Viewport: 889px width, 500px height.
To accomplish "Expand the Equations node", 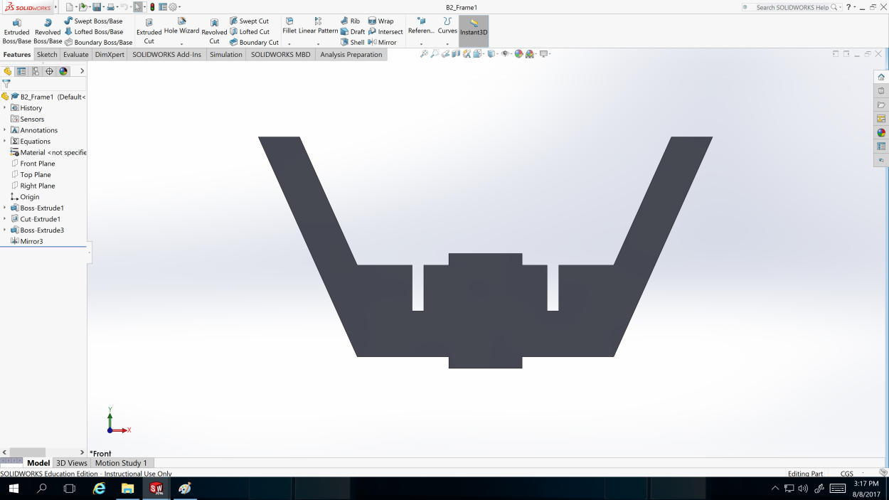I will pyautogui.click(x=4, y=142).
